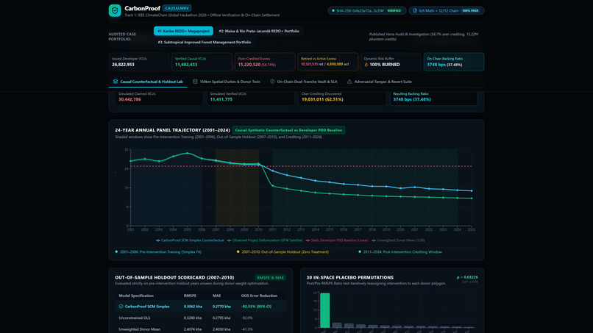Viewport: 593px width, 333px height.
Task: Click the green dot for 2011–2024 Crediting Window
Action: click(x=360, y=251)
